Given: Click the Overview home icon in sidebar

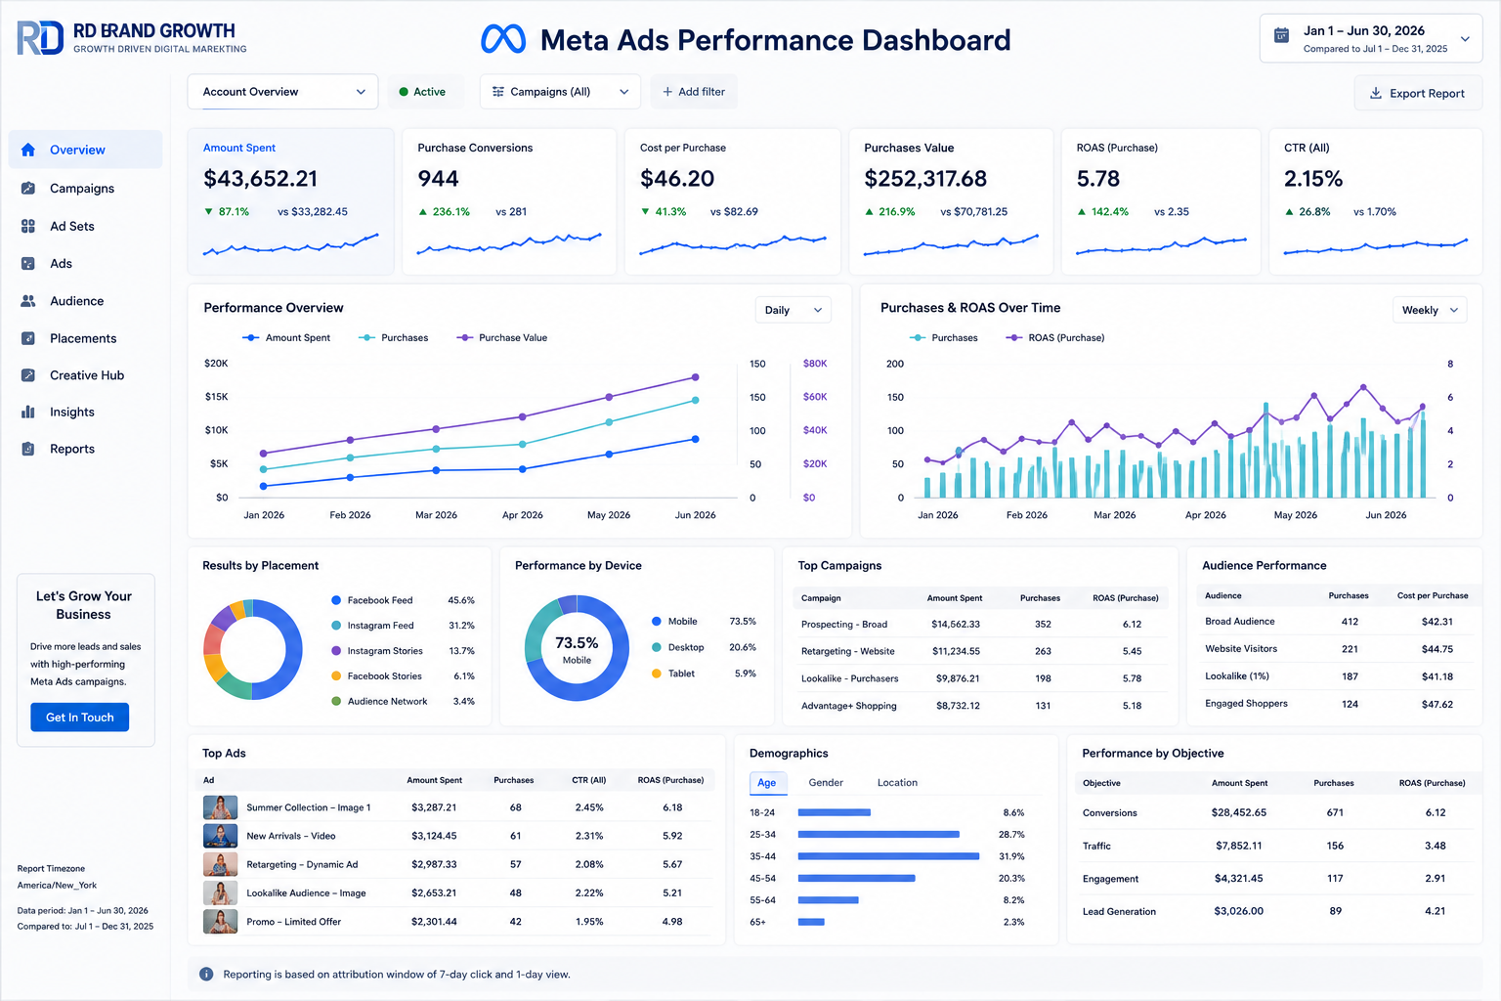Looking at the screenshot, I should (28, 150).
